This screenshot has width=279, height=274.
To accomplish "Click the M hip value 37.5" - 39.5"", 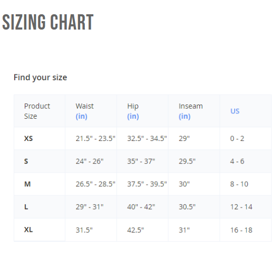I will (x=147, y=184).
